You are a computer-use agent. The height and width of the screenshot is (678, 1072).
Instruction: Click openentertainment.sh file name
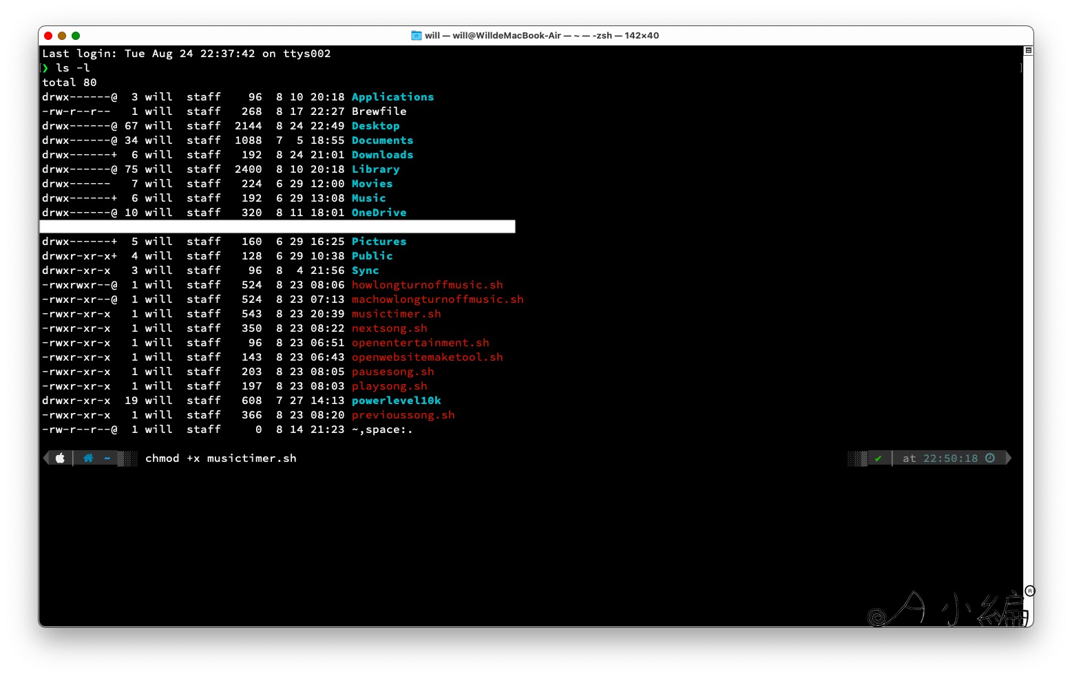click(x=420, y=343)
